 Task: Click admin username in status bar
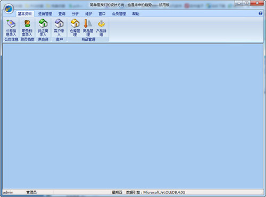click(8, 192)
